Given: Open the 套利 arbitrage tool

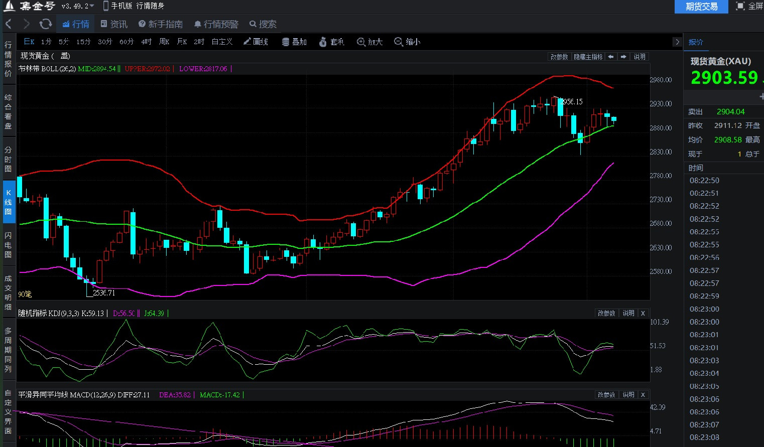Looking at the screenshot, I should point(331,42).
